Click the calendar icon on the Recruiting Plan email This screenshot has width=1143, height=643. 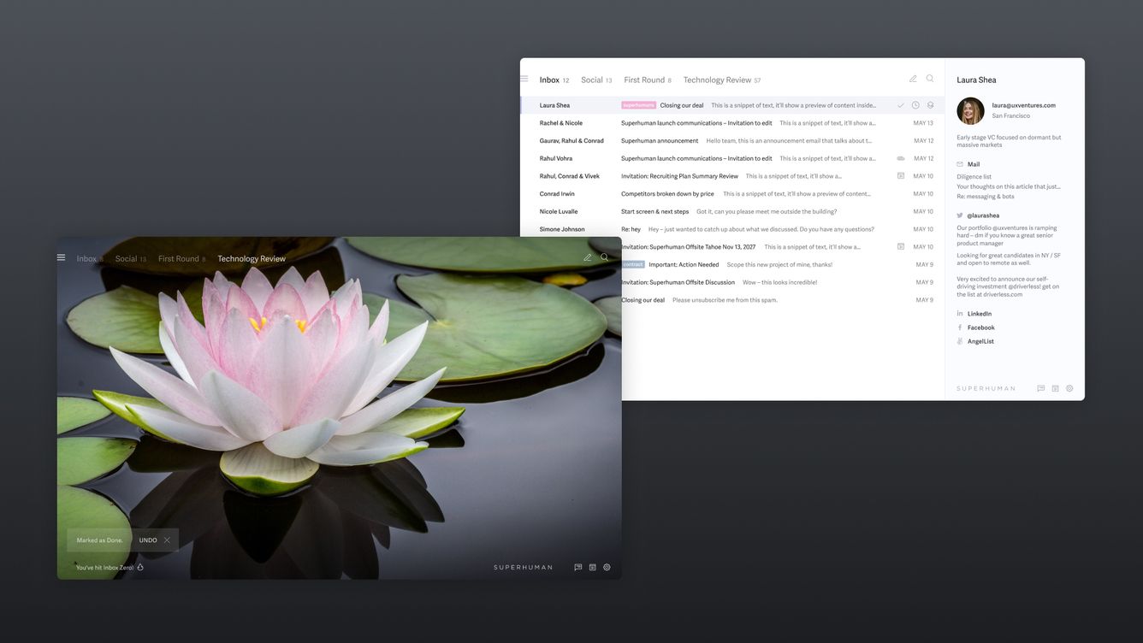[x=899, y=175]
